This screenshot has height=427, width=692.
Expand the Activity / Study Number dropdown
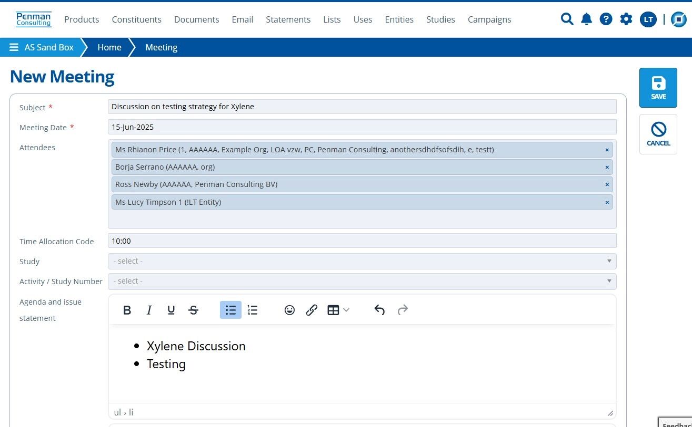(x=362, y=281)
